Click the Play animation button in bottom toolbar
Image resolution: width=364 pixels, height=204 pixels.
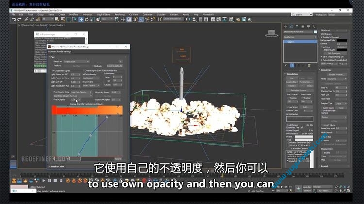tap(44, 181)
